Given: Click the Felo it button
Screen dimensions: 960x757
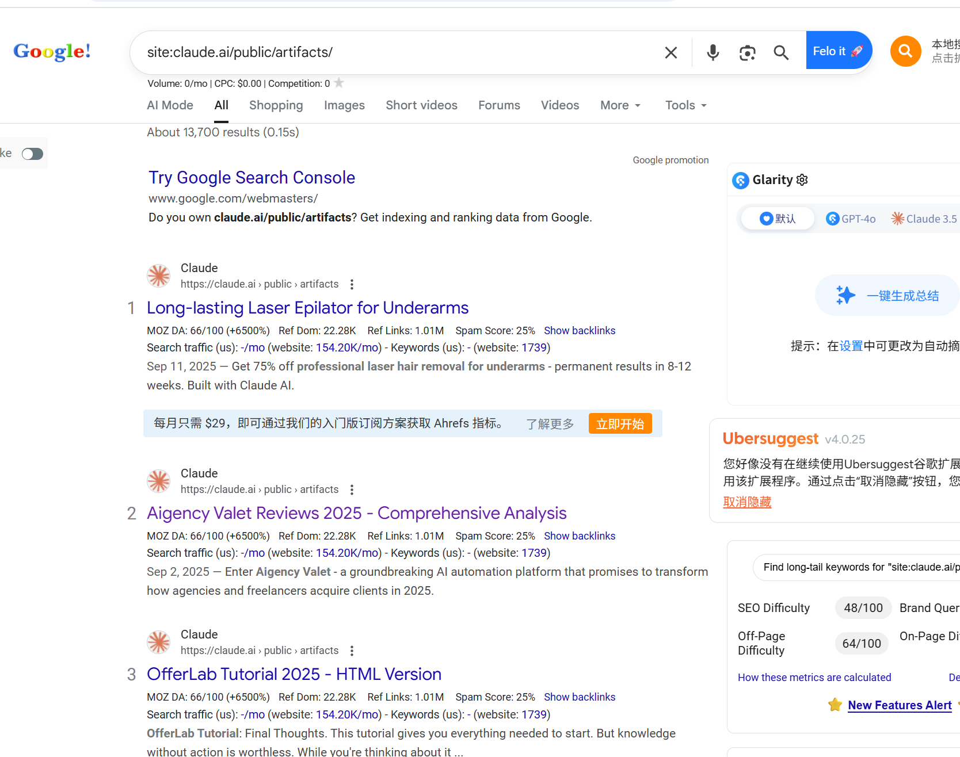Looking at the screenshot, I should click(837, 51).
